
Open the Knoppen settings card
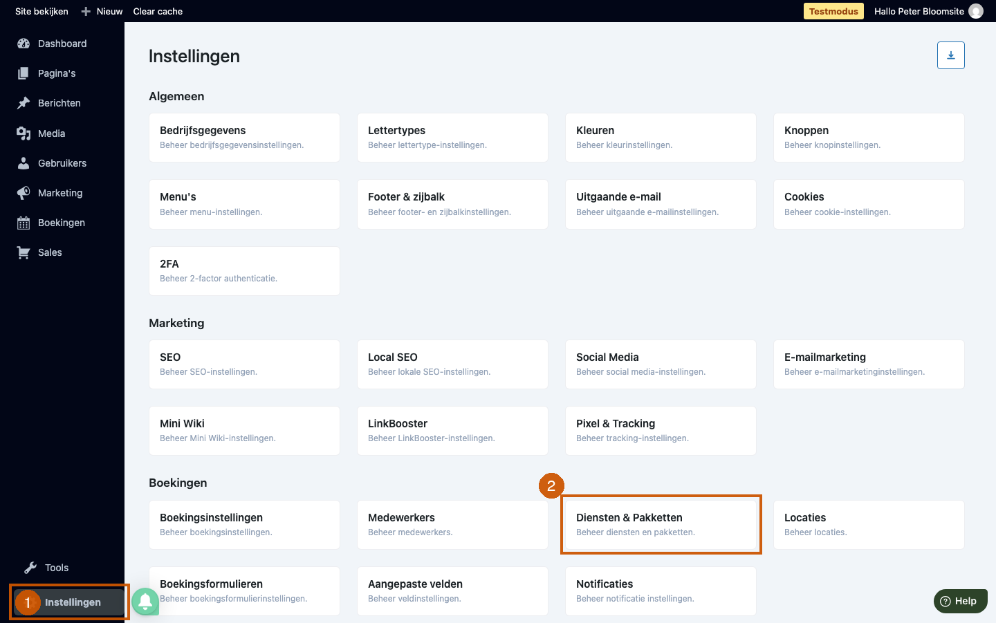[x=869, y=138]
